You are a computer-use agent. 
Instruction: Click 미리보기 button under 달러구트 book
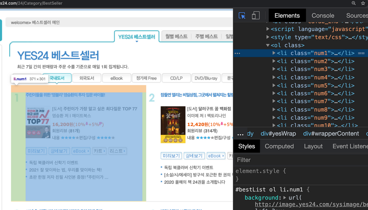[171, 156]
